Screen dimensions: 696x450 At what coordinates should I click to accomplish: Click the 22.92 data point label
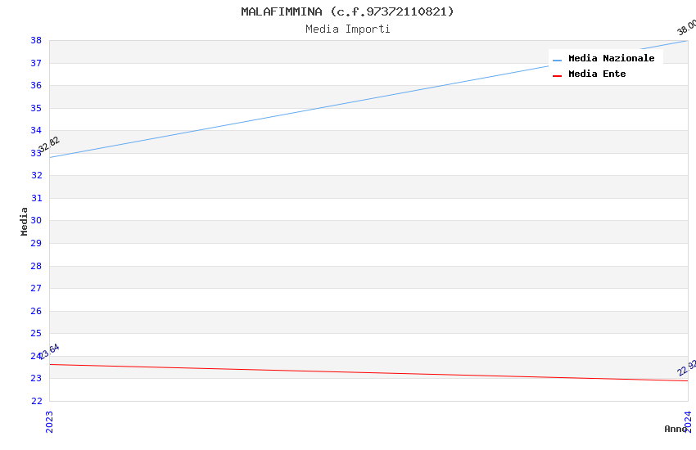[x=686, y=368]
